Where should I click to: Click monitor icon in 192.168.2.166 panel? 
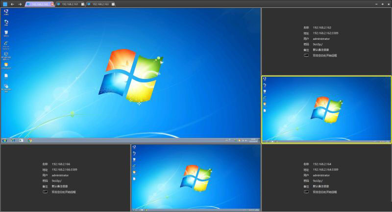pos(46,192)
